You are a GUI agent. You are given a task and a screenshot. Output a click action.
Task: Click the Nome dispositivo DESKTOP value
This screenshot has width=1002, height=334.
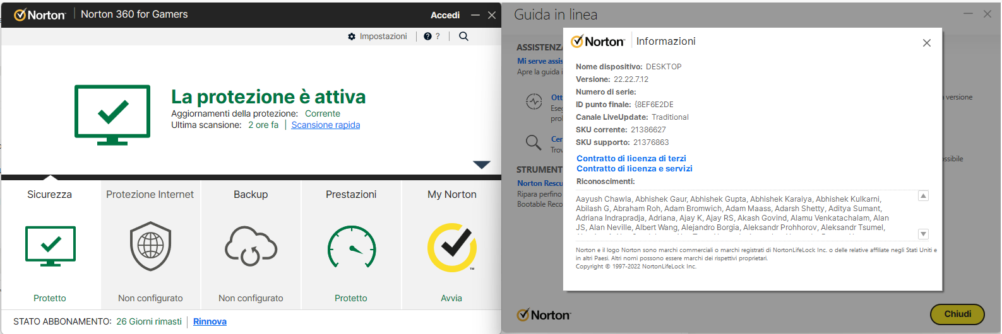click(x=664, y=67)
